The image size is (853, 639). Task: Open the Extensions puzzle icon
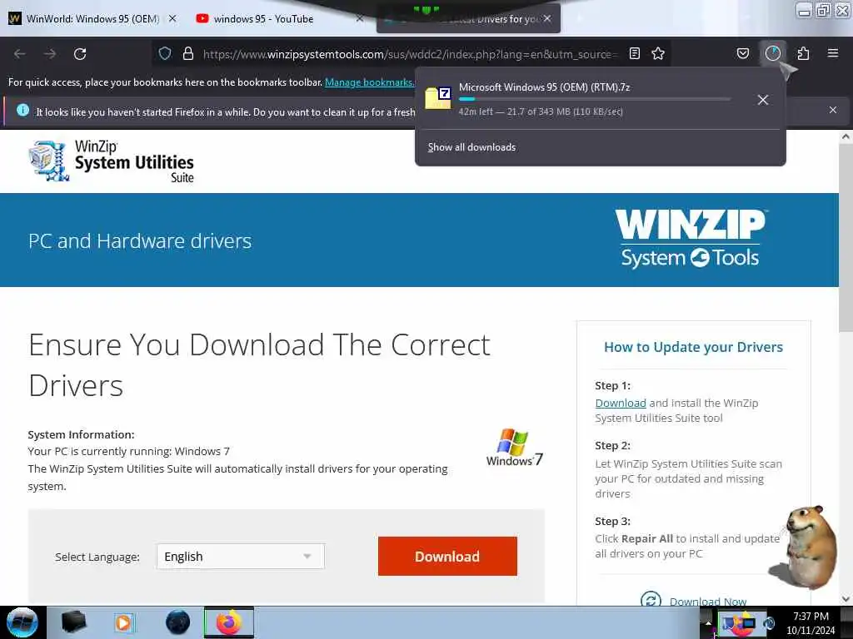803,53
